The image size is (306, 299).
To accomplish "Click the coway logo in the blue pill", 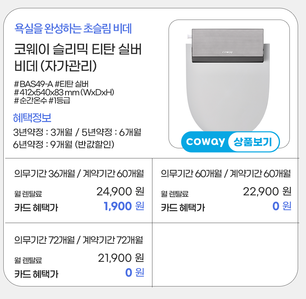I will click(205, 142).
